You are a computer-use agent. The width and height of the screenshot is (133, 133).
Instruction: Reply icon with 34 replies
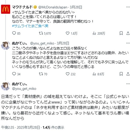click(14, 74)
